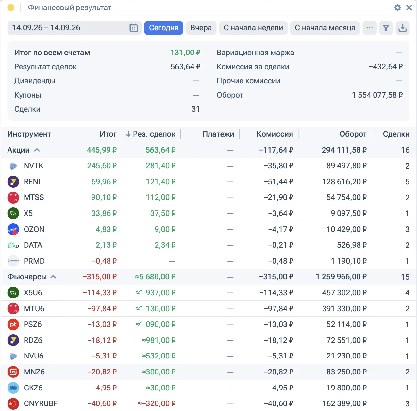
Task: Sort by Инструмент column header
Action: (x=29, y=134)
